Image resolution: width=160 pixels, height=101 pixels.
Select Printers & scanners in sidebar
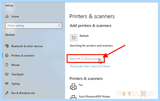pos(23,56)
